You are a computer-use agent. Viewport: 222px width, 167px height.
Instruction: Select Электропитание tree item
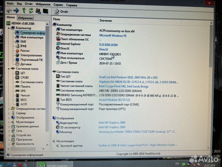coord(29,55)
